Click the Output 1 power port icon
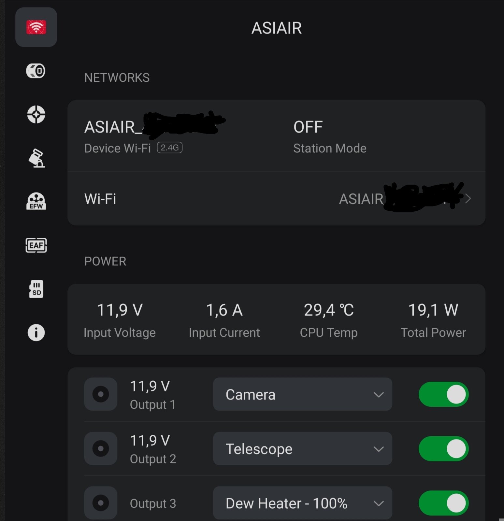Image resolution: width=504 pixels, height=521 pixels. pyautogui.click(x=101, y=394)
